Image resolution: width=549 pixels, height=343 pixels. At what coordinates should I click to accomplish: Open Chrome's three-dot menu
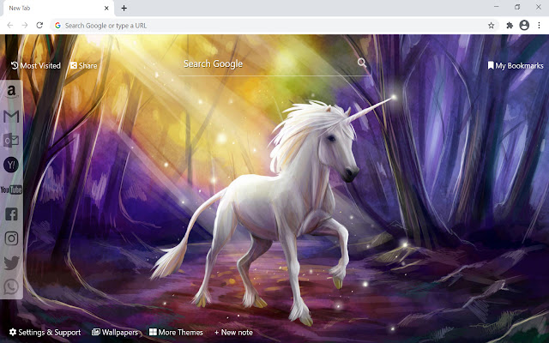(x=540, y=25)
